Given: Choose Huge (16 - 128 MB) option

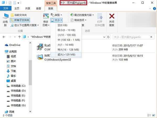Looking at the screenshot, I should pos(66,50).
